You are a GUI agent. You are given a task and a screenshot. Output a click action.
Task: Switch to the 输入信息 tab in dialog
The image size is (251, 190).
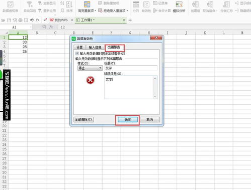[x=95, y=47]
